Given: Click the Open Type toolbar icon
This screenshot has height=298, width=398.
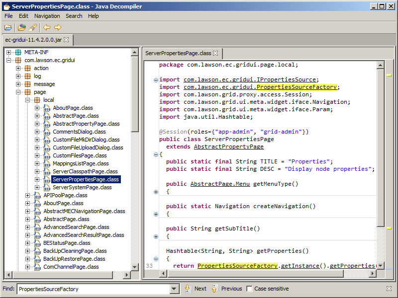Looking at the screenshot, I should click(22, 27).
